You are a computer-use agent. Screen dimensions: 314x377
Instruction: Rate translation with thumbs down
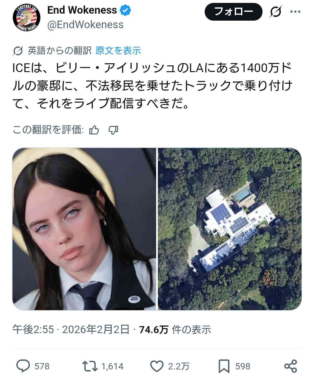click(x=113, y=130)
